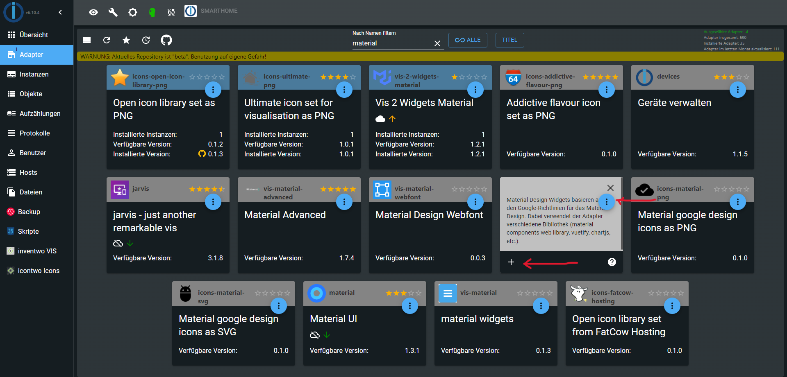Open menu of Material UI card

click(410, 306)
